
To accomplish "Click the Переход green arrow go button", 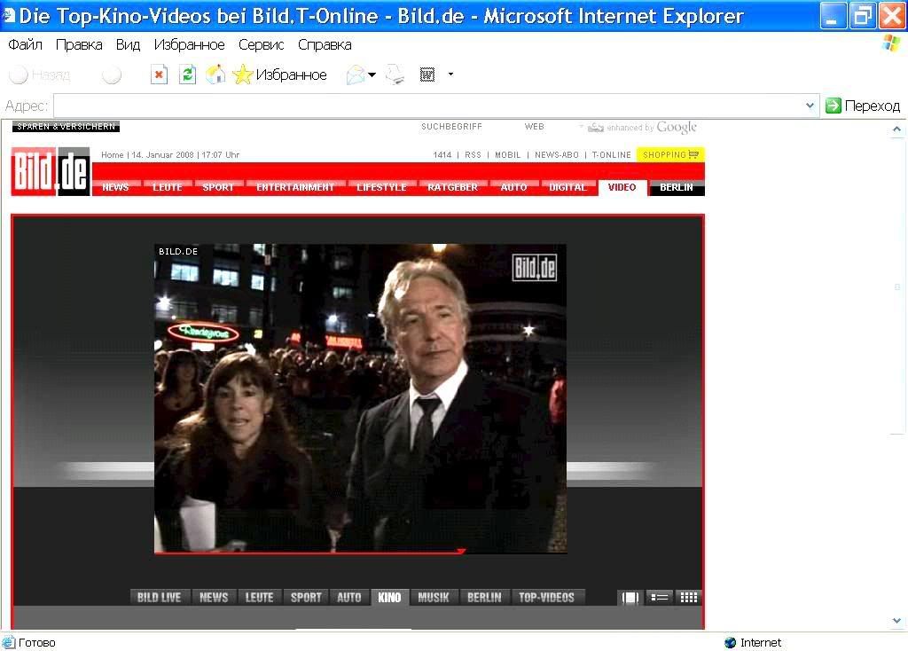I will pos(862,106).
